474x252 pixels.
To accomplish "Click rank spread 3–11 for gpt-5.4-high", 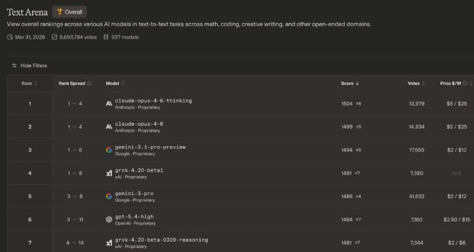I will coord(75,219).
